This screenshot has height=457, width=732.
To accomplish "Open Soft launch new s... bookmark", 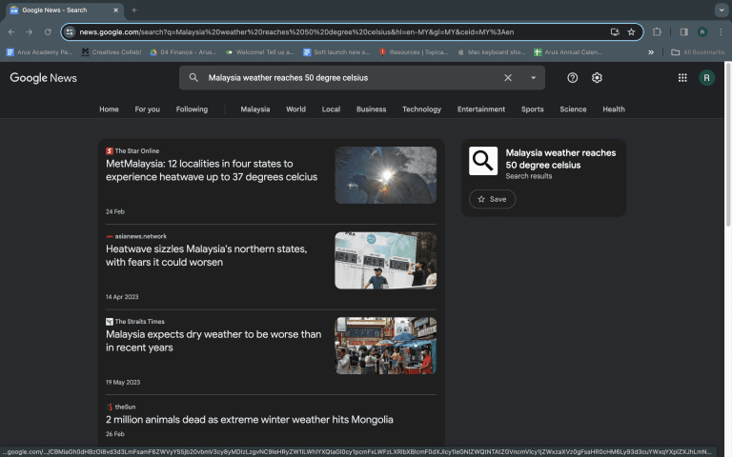I will click(336, 52).
